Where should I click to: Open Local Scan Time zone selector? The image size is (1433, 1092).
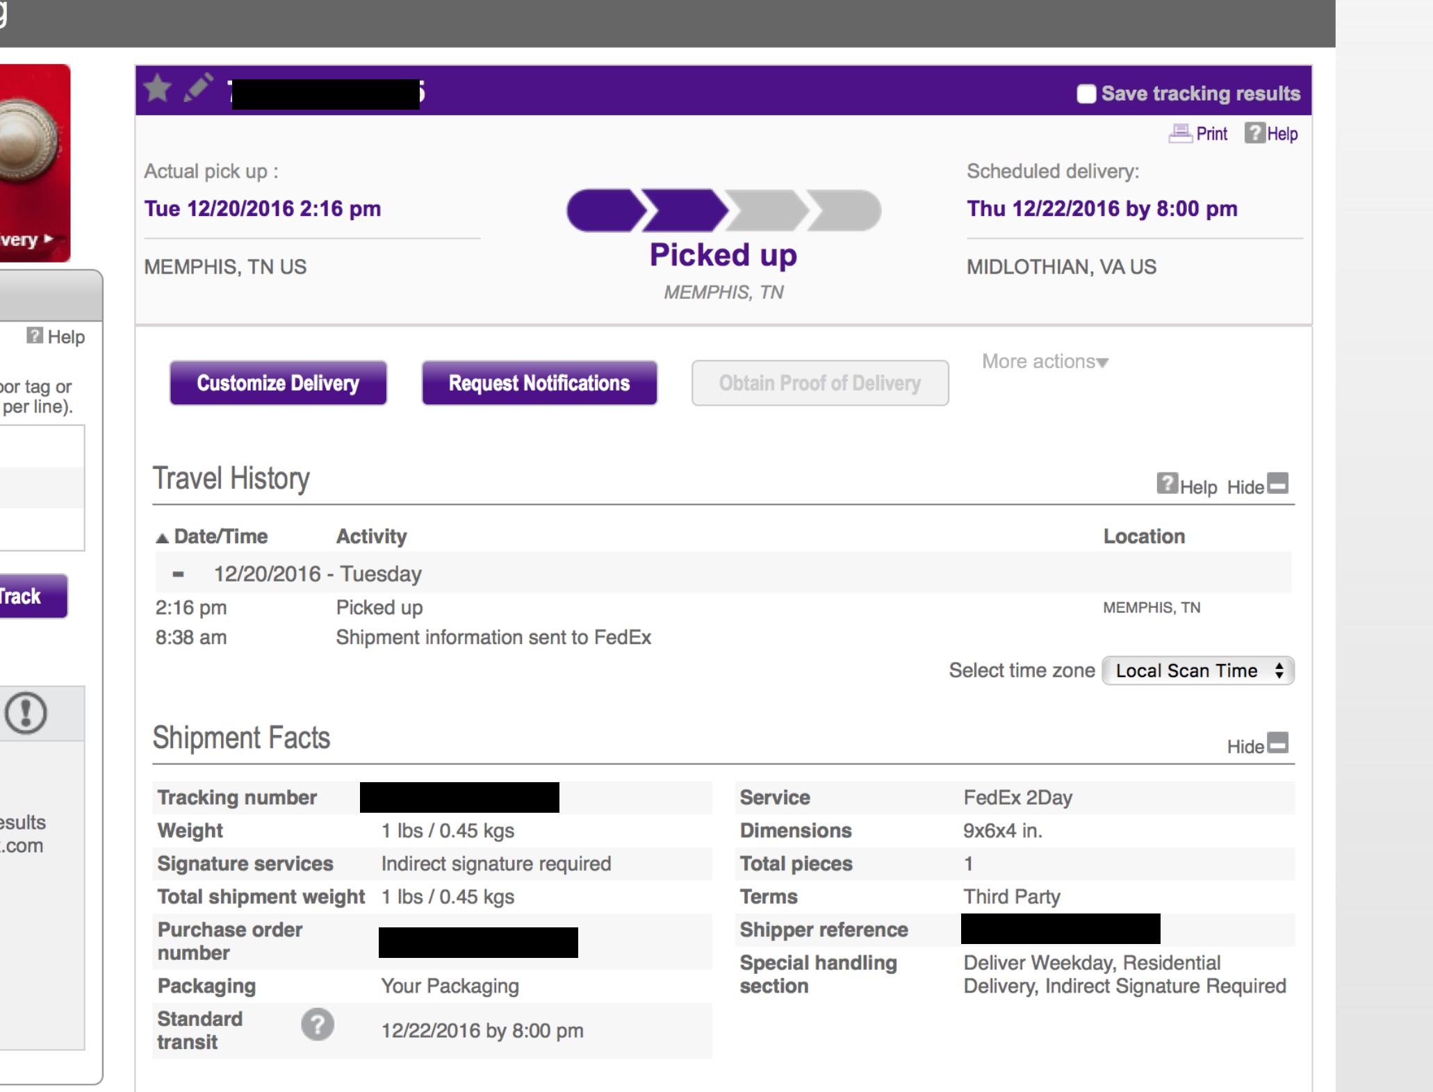(1197, 671)
